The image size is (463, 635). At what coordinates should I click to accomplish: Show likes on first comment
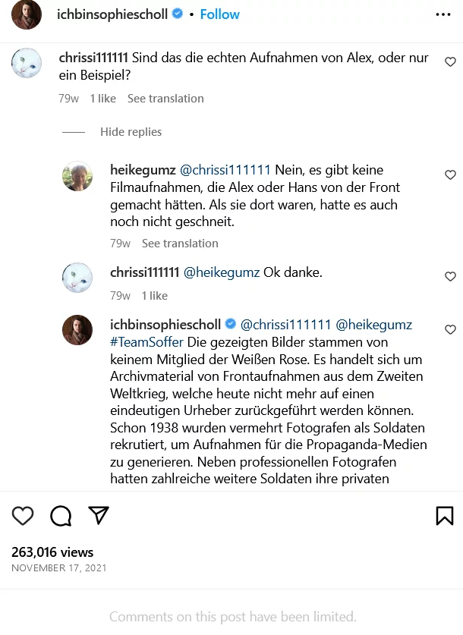coord(102,99)
